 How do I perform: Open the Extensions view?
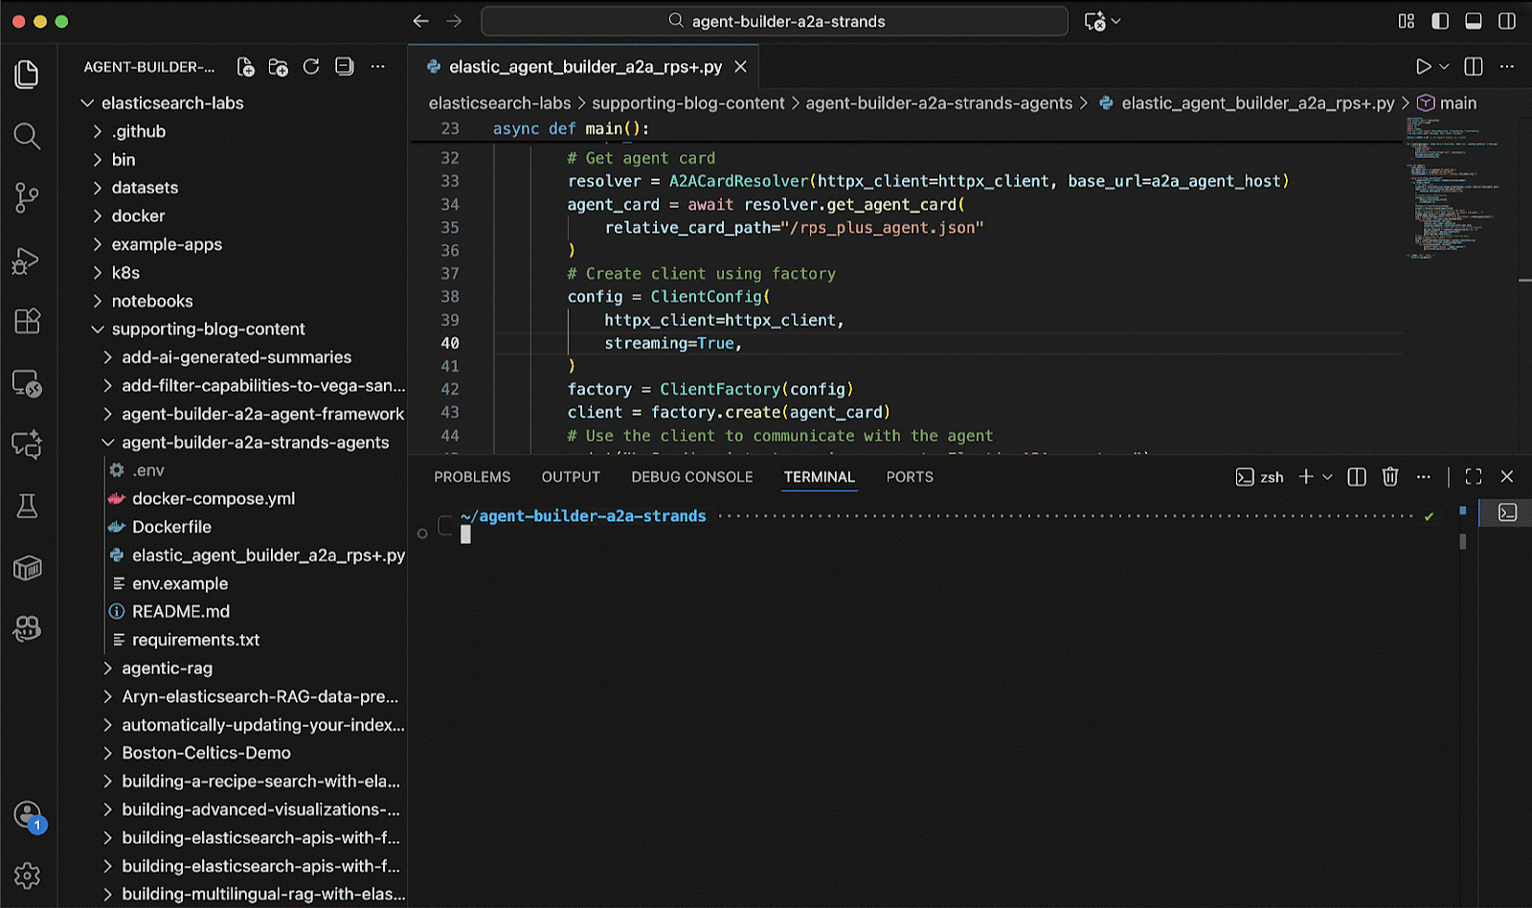(x=27, y=321)
